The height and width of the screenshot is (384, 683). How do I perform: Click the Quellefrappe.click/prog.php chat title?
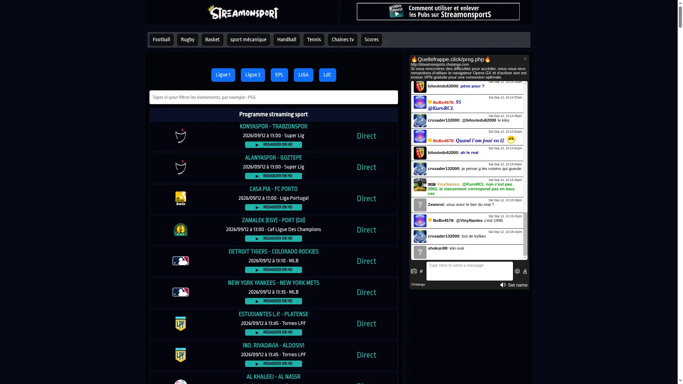coord(451,59)
